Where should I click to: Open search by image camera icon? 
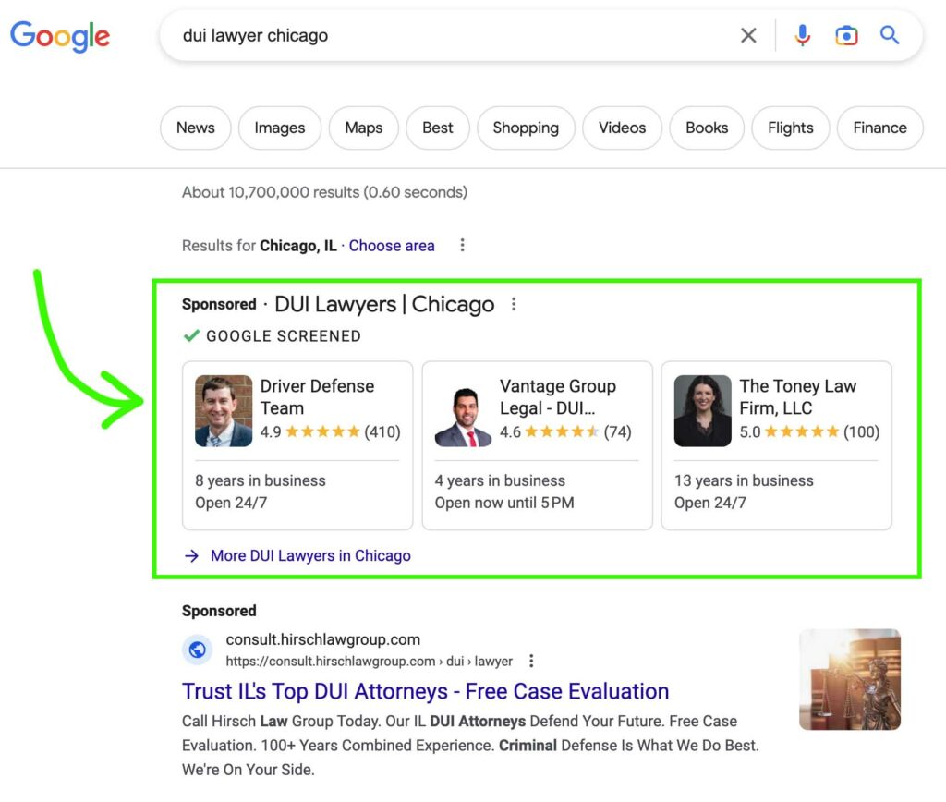point(846,36)
